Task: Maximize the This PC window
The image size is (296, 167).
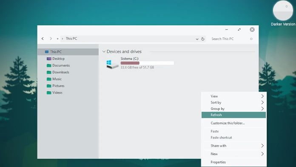Action: (239, 29)
